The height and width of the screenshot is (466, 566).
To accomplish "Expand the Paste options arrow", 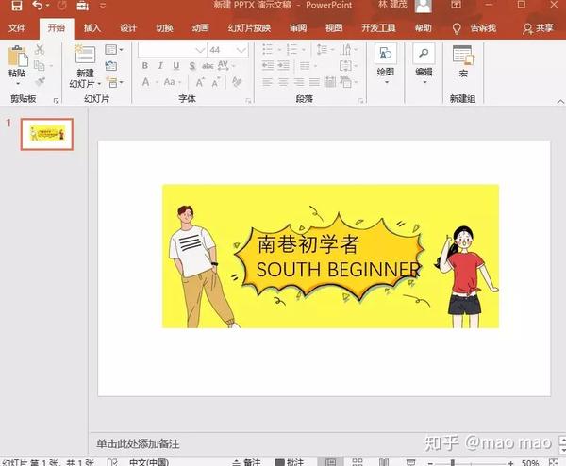I will 17,84.
